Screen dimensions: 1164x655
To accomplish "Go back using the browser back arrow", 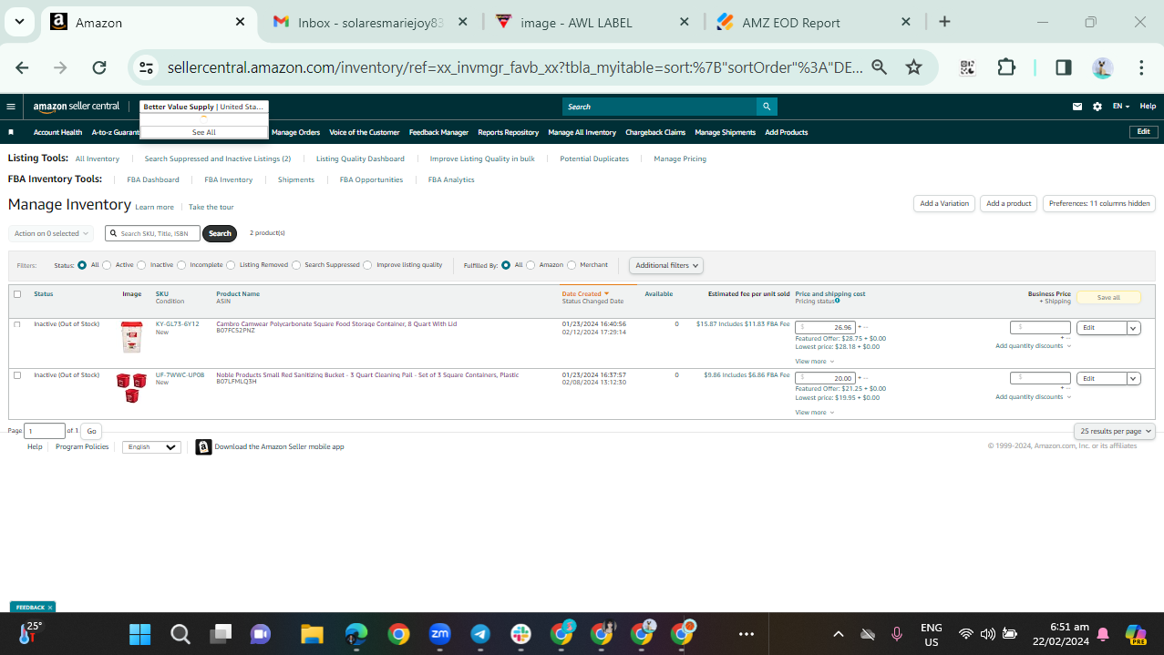I will [x=23, y=67].
